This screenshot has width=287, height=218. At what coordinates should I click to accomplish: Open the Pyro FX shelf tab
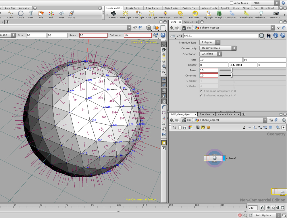pos(225,8)
